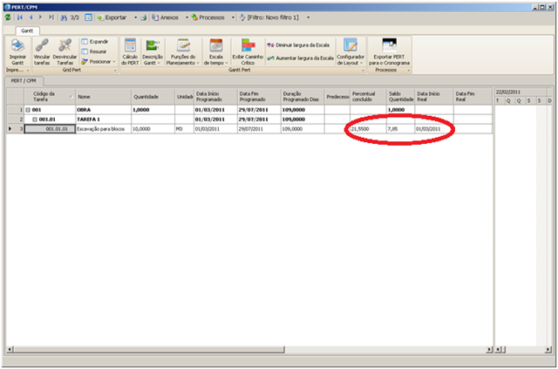Screen dimensions: 558x369
Task: Click the M3 unit cell
Action: [x=184, y=129]
